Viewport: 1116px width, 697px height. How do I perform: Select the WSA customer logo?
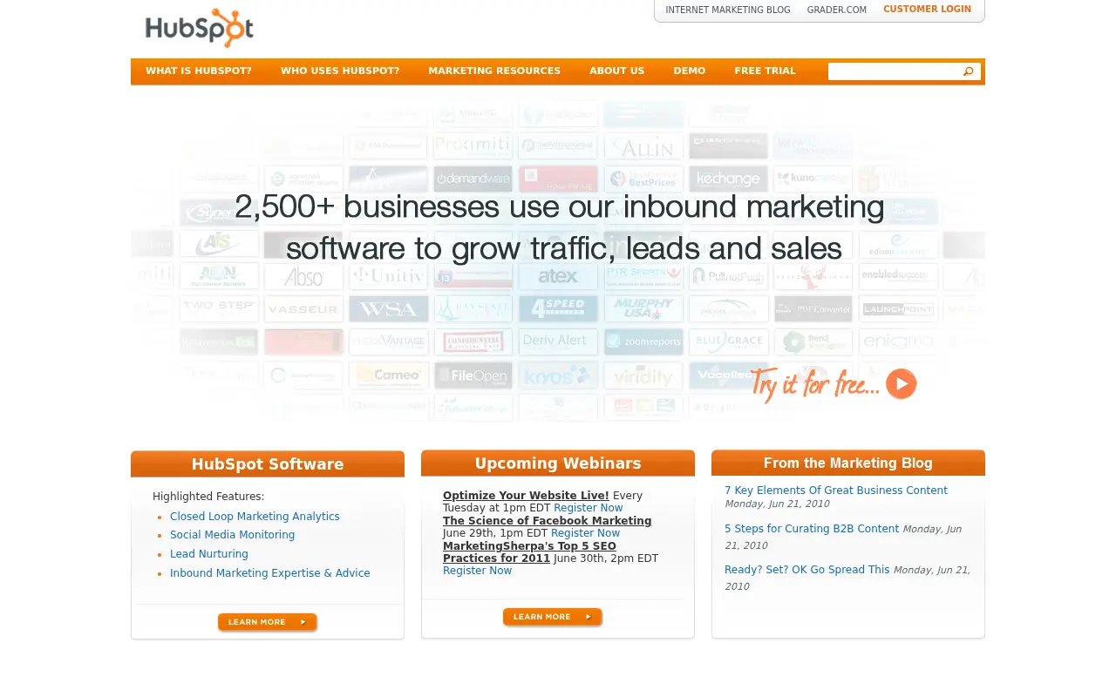(389, 308)
